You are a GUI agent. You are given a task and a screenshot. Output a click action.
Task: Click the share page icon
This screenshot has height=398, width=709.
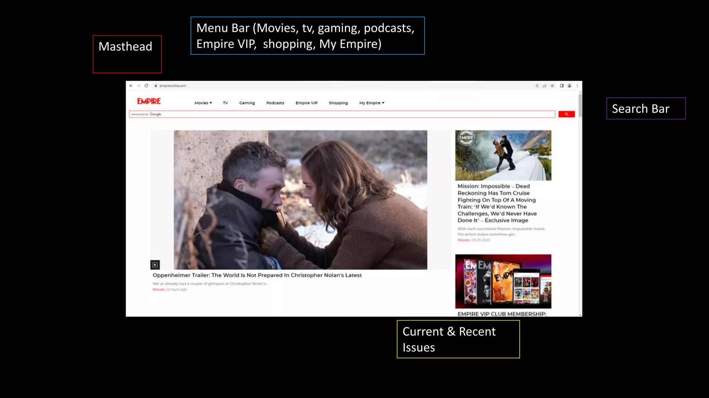tap(545, 86)
